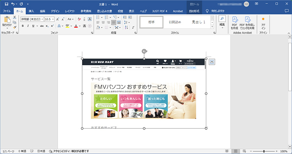Adjust the zoom slider in status bar
The image size is (292, 154).
point(264,151)
